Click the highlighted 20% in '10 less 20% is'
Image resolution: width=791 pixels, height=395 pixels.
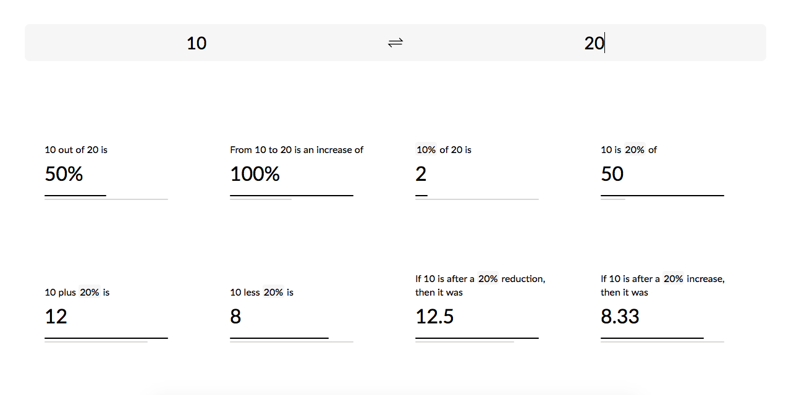(273, 293)
